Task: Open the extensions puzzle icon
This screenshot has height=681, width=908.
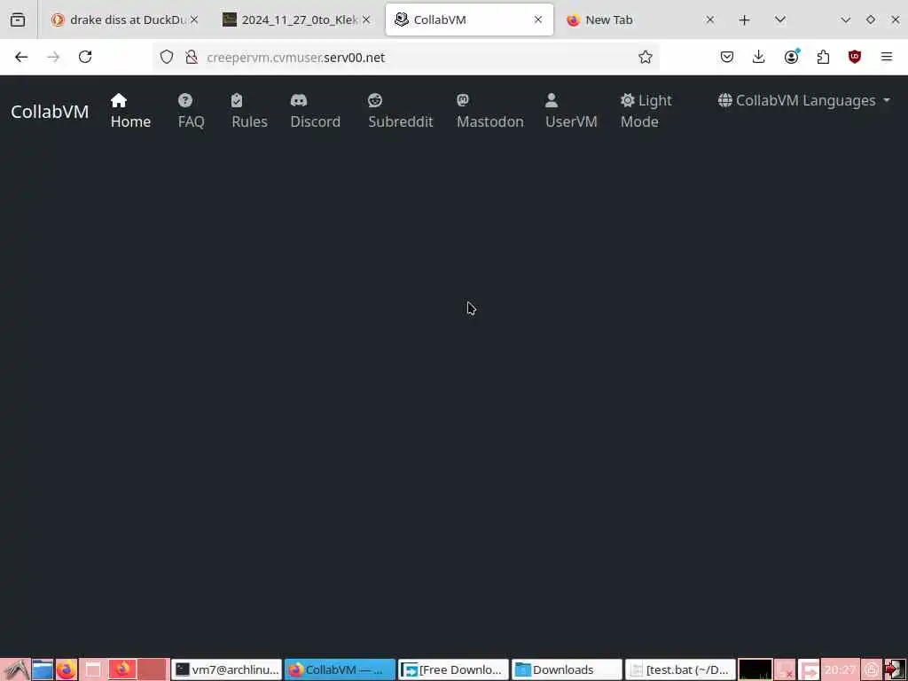Action: click(823, 57)
